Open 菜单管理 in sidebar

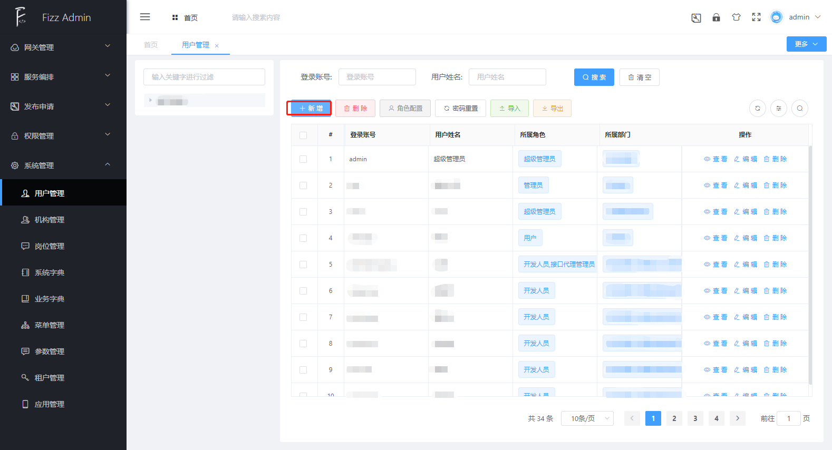[63, 325]
